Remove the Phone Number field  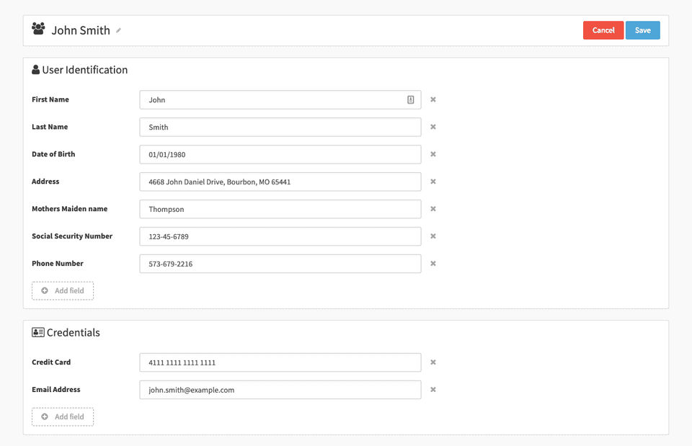coord(433,264)
